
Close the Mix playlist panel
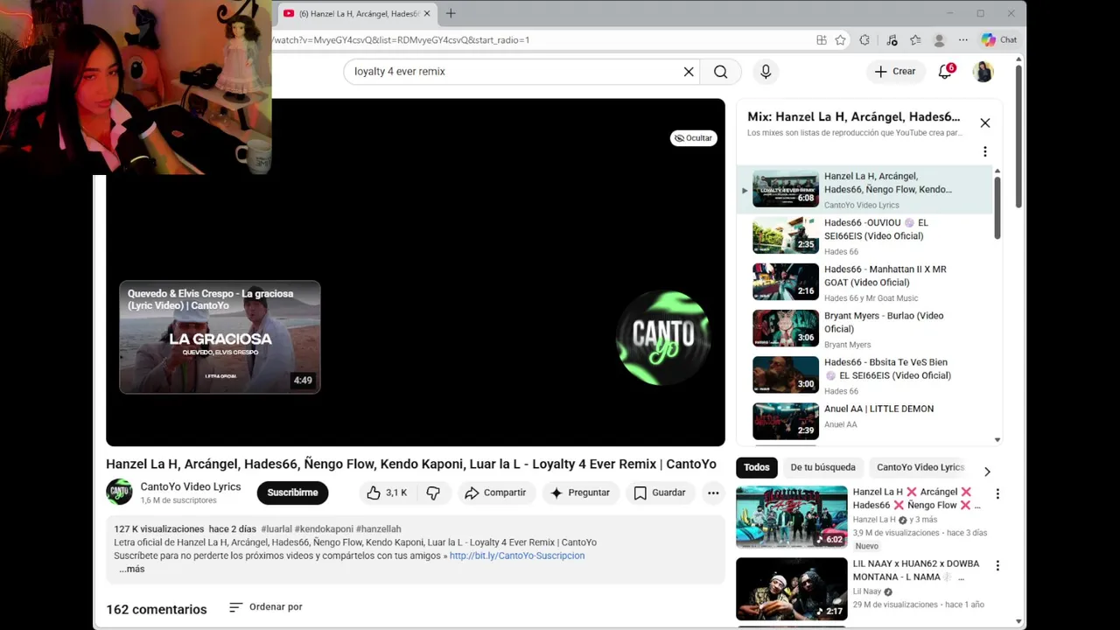coord(985,123)
